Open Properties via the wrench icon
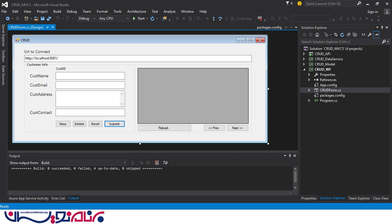The width and height of the screenshot is (392, 224). [370, 35]
